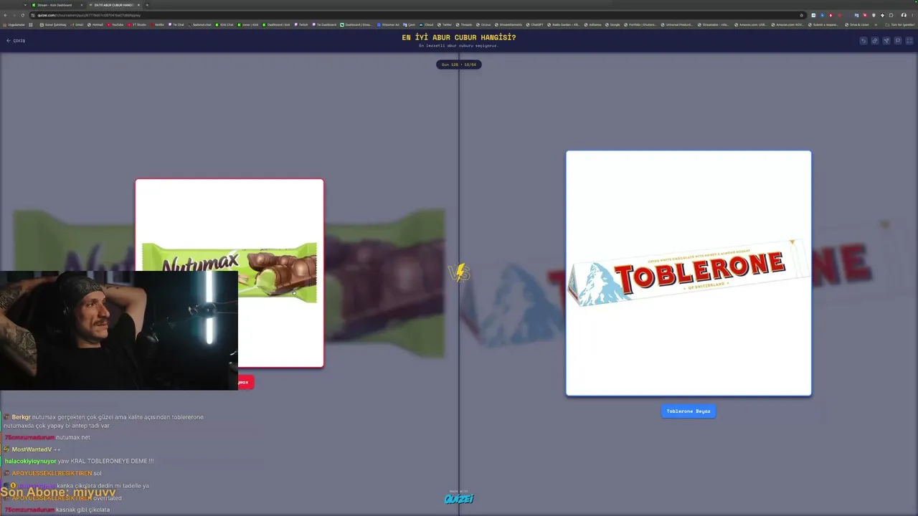Open a new browser tab
Viewport: 918px width, 516px height.
click(x=147, y=5)
